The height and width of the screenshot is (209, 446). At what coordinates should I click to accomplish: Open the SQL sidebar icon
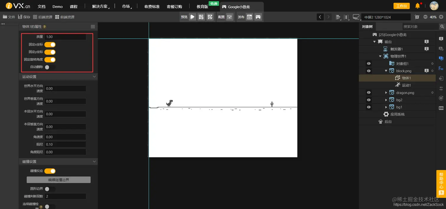[x=441, y=108]
